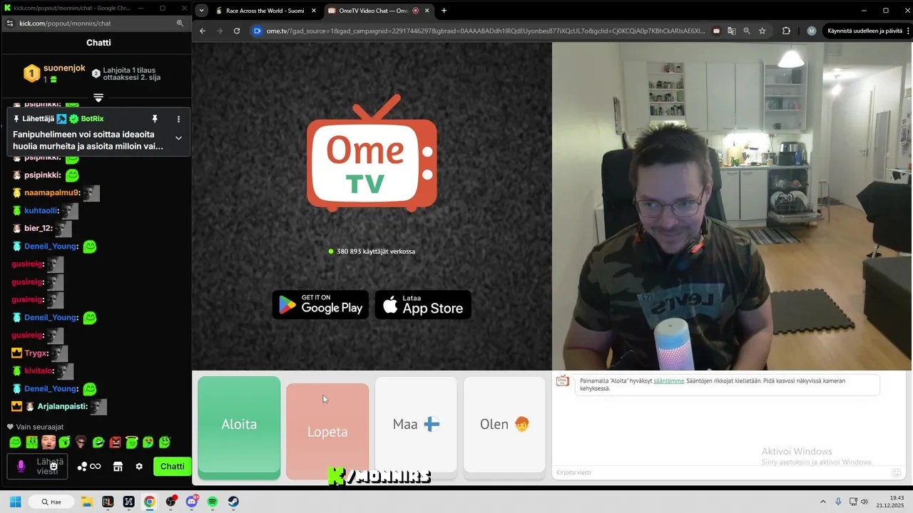Open a new Chrome tab
Screen dimensions: 913x513
(x=444, y=11)
